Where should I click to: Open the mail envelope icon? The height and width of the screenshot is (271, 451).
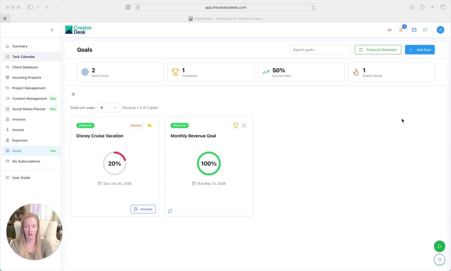414,30
